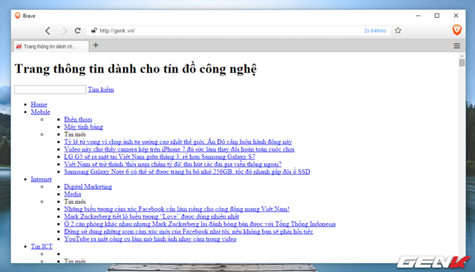Open the hamburger menu icon
The width and height of the screenshot is (475, 272).
click(457, 46)
